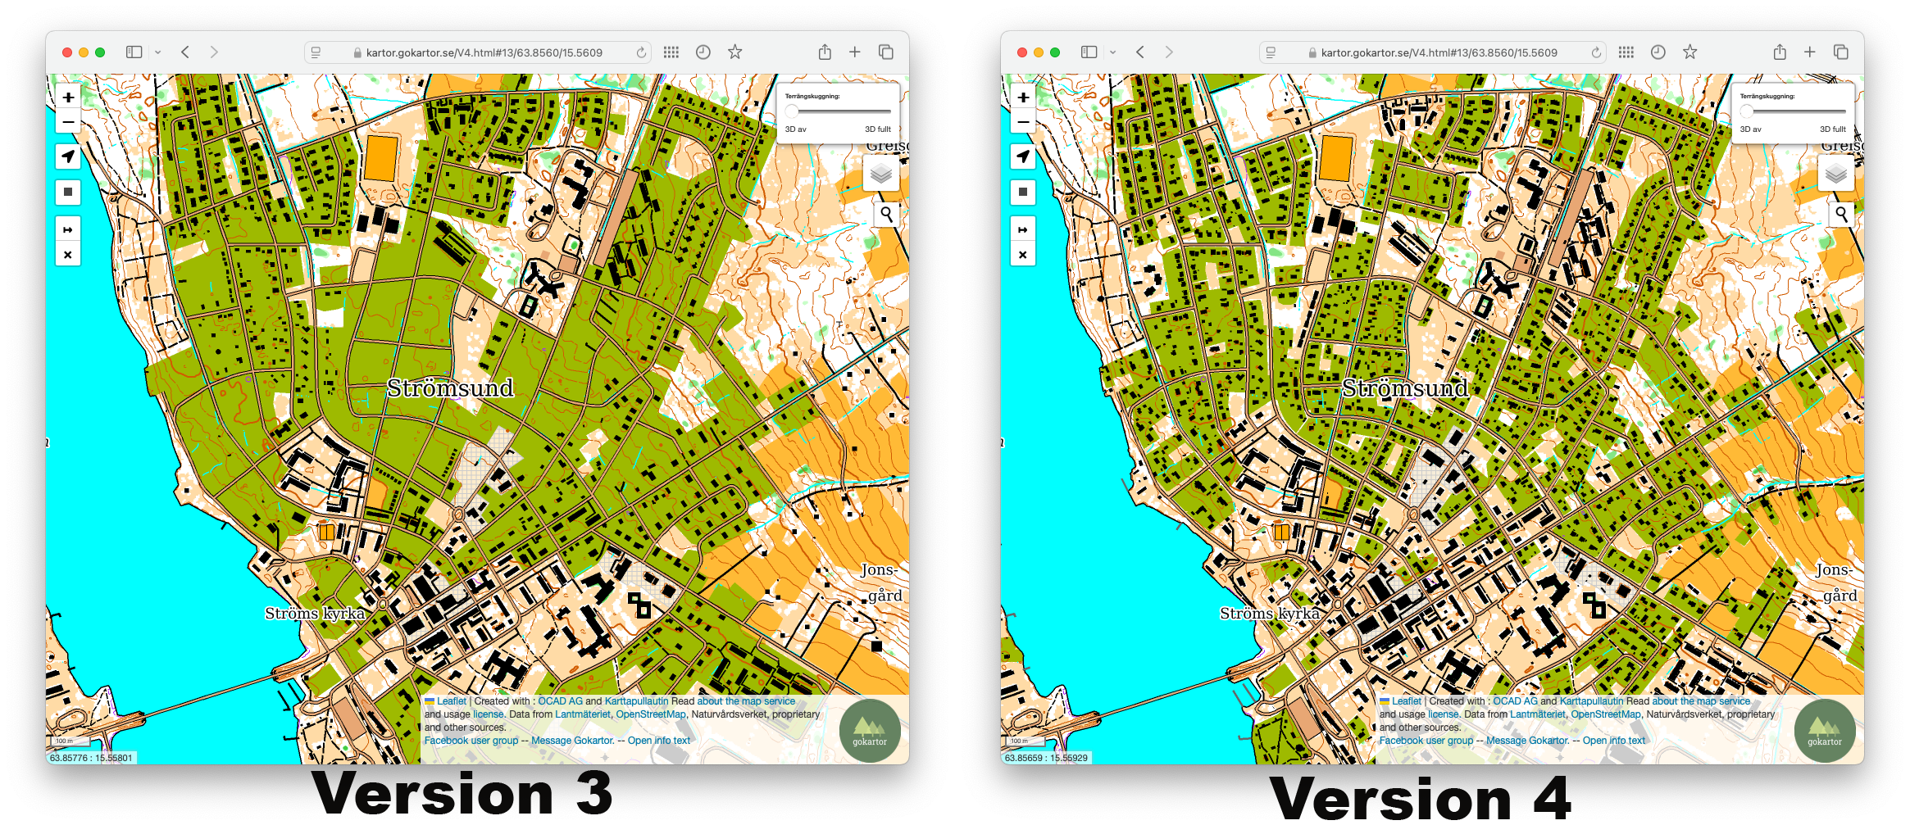This screenshot has height=825, width=1910.
Task: Expand sidebar dropdown chevron in Version 4 toolbar
Action: [x=1113, y=52]
